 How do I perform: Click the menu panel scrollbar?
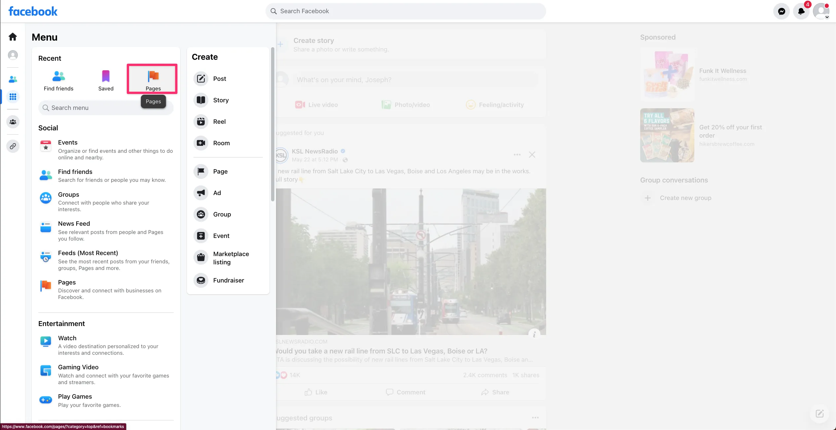(273, 124)
